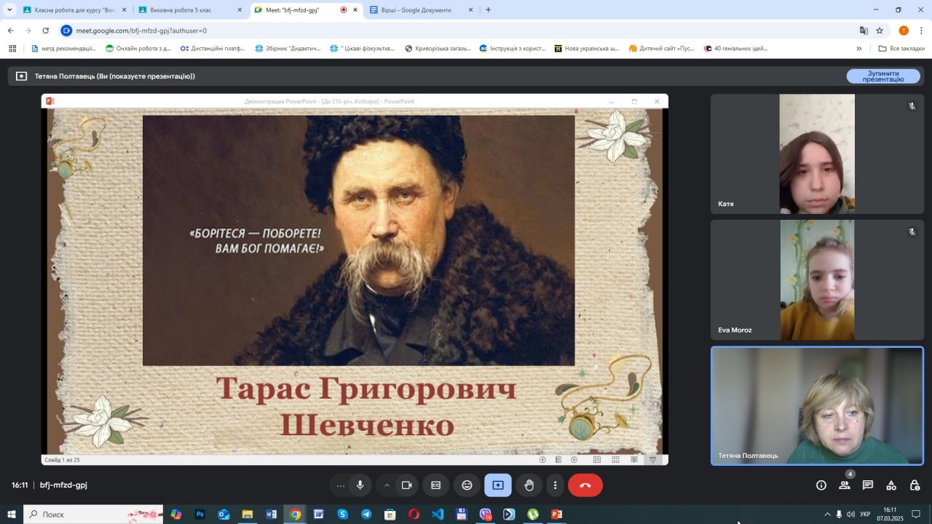Open Chrome three-dot menu
This screenshot has height=524, width=932.
pos(922,31)
